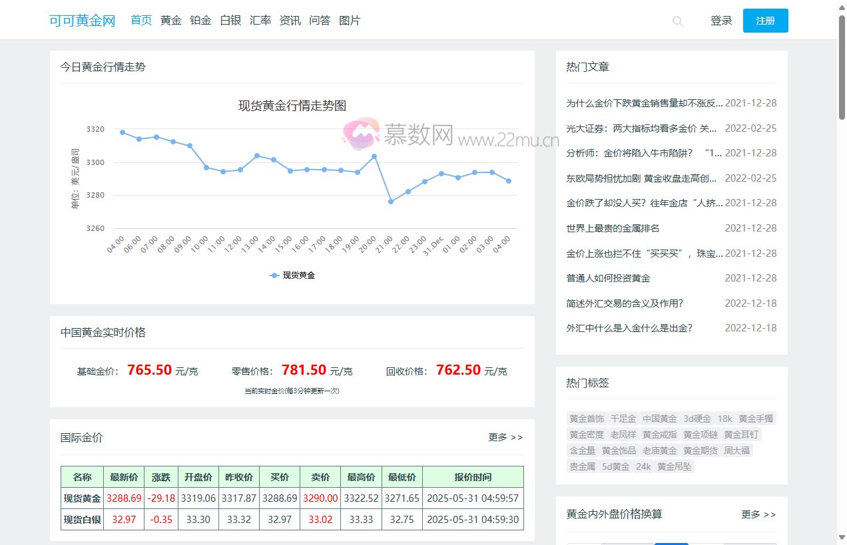Click the 登录 link

coord(720,21)
